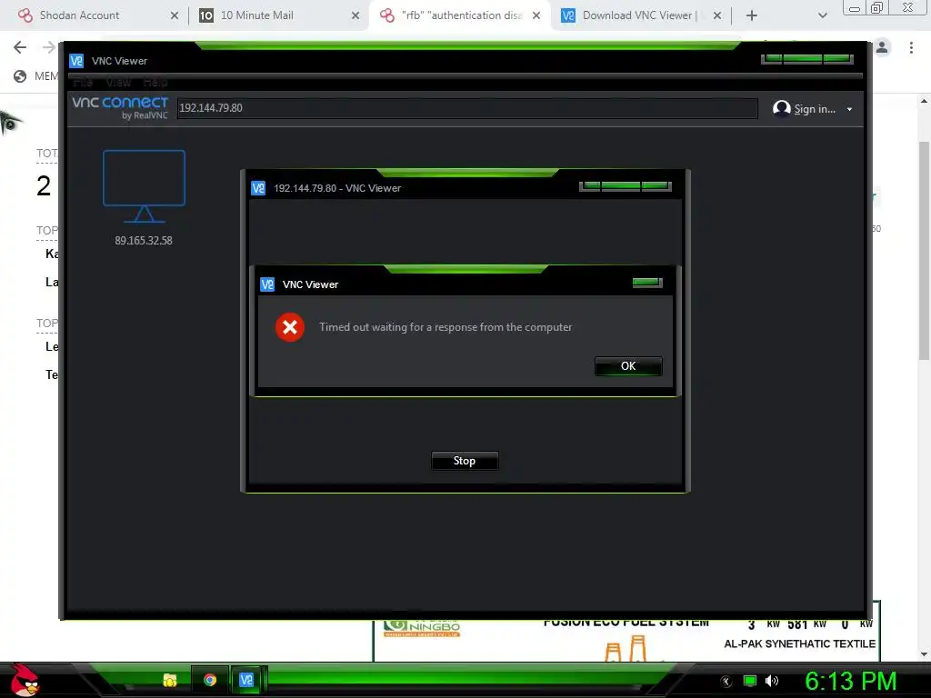Image resolution: width=931 pixels, height=698 pixels.
Task: Switch to Chrome from the taskbar
Action: (210, 680)
